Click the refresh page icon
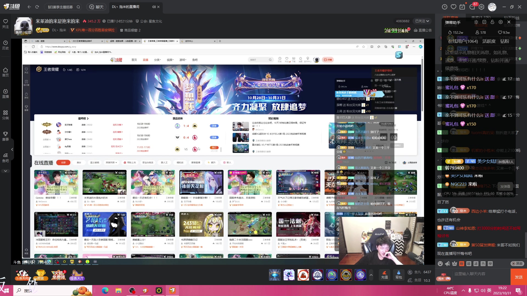 [37, 7]
